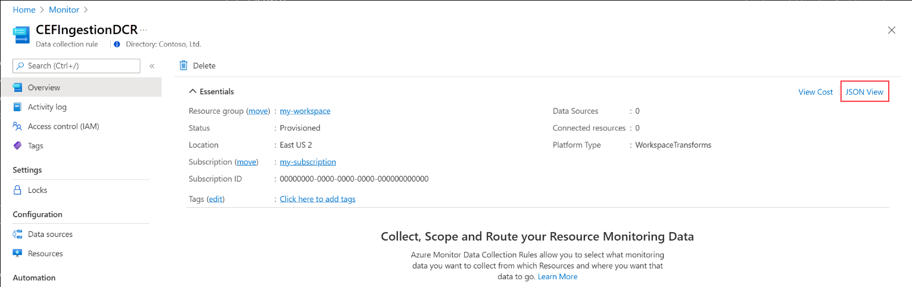
Task: Click the Tags icon in sidebar
Action: tap(18, 146)
